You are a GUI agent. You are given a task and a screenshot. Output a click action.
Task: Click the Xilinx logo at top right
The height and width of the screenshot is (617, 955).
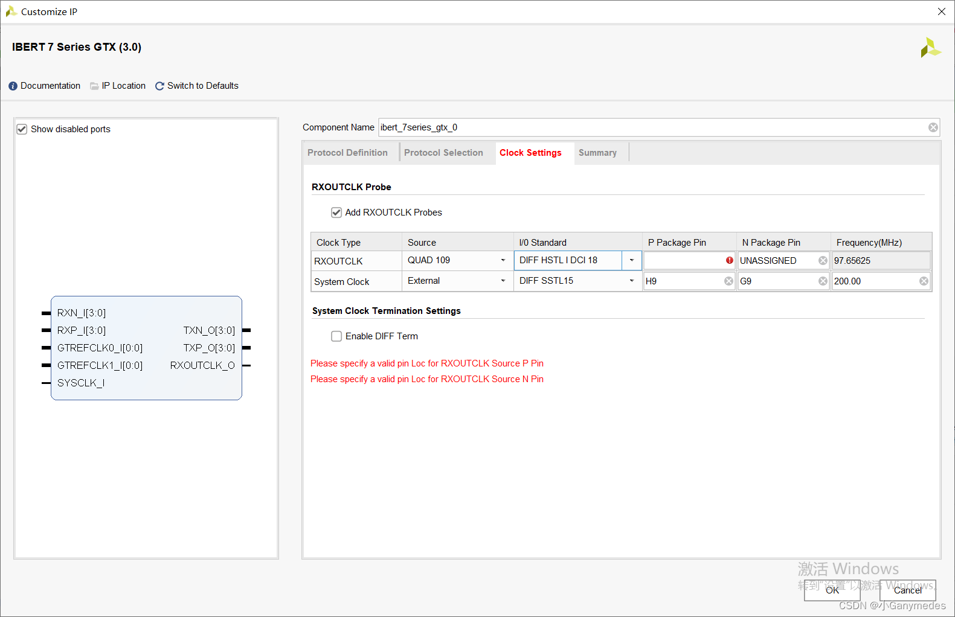[x=930, y=48]
